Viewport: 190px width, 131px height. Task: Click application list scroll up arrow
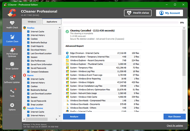pos(60,28)
